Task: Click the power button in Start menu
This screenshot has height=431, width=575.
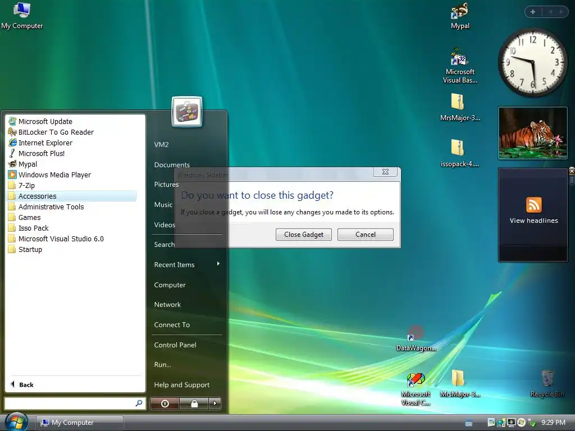Action: [x=165, y=404]
